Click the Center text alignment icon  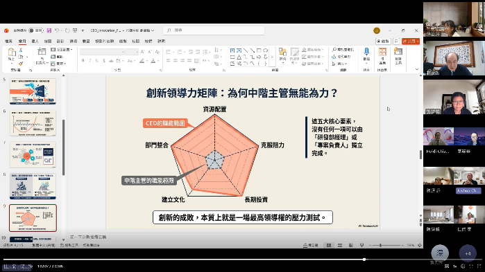pos(176,61)
